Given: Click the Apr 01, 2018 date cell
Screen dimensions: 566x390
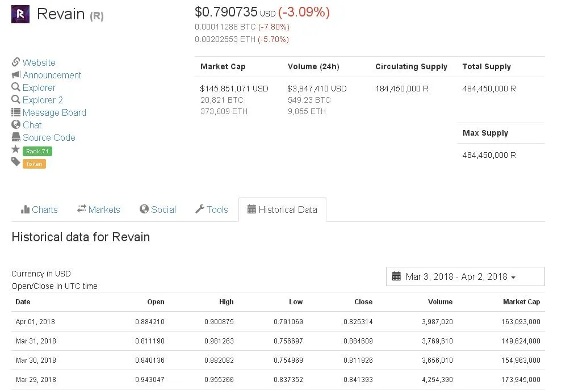Looking at the screenshot, I should click(x=35, y=322).
